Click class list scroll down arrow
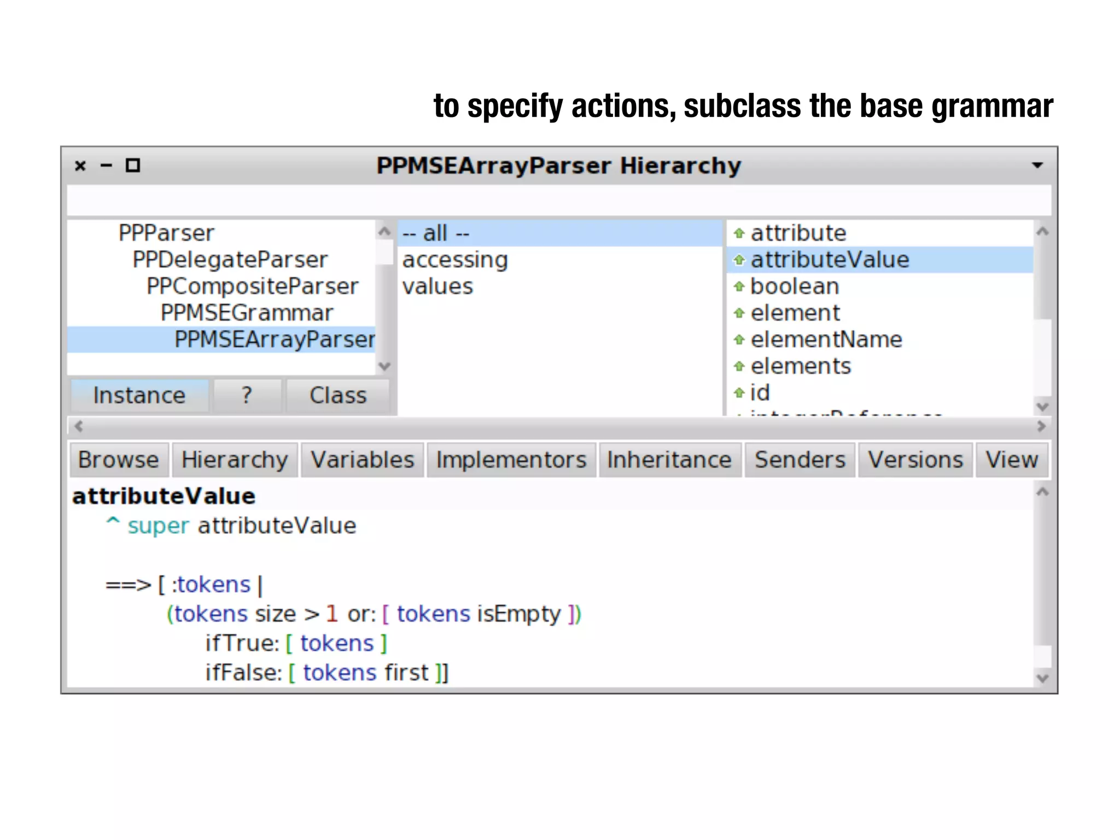The width and height of the screenshot is (1120, 840). coord(384,366)
